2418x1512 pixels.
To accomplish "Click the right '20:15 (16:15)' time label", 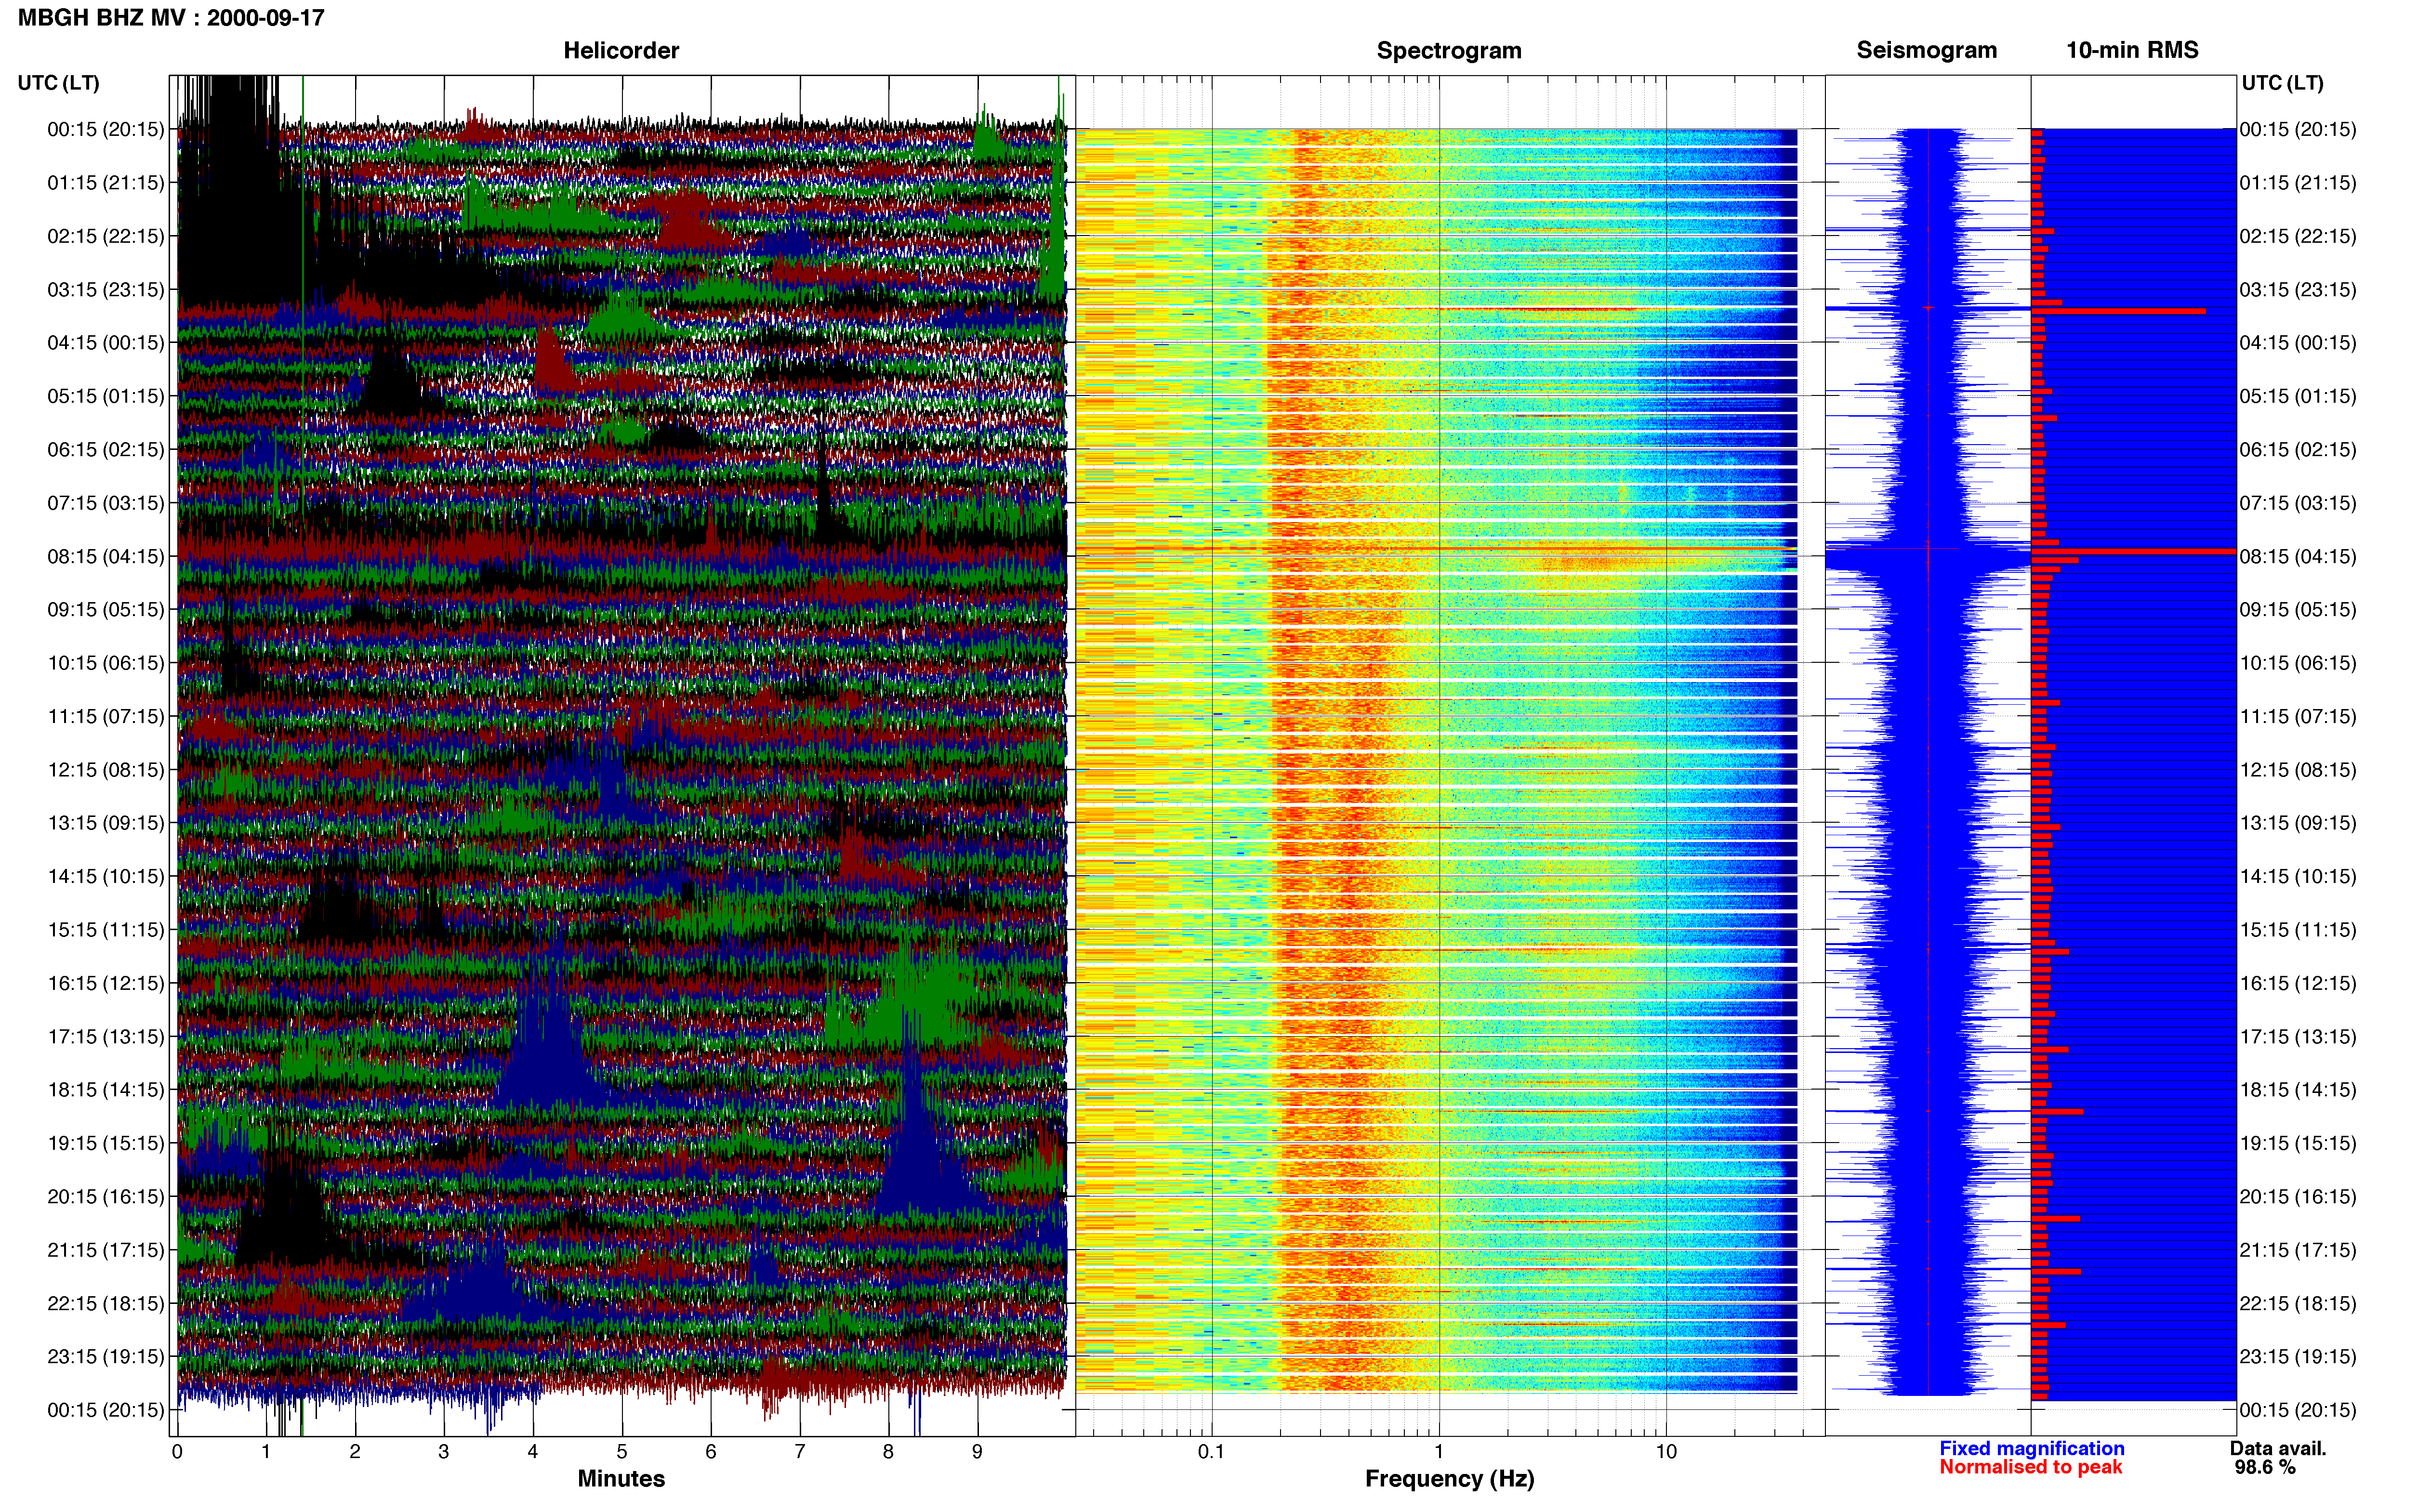I will 2298,1196.
